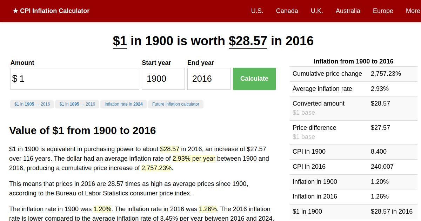This screenshot has height=221, width=421.
Task: View the Europe inflation page
Action: [383, 11]
